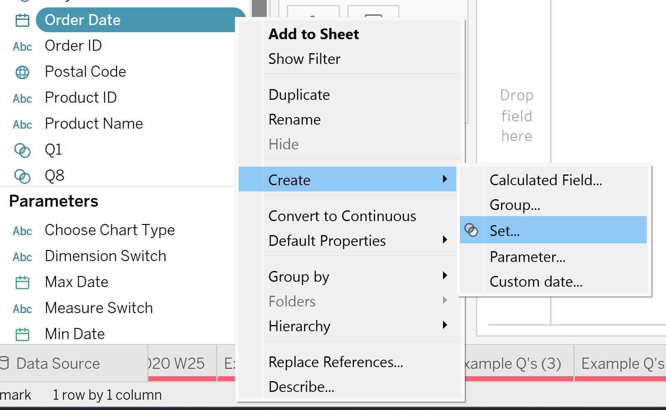Select Set... from the Create submenu
666x410 pixels.
coord(504,231)
